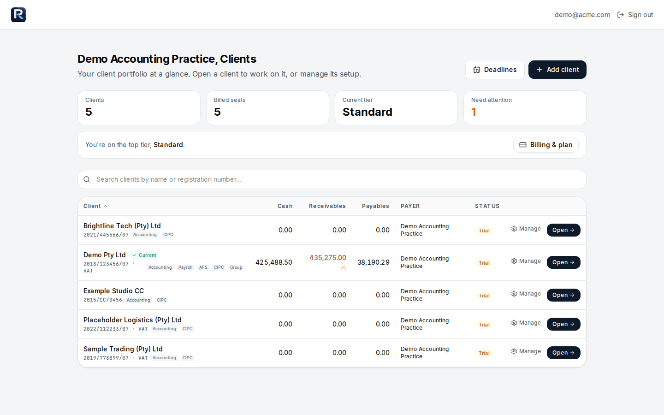This screenshot has height=415, width=664.
Task: Click the Placeholder Logistics (Pty) Ltd name
Action: (132, 320)
